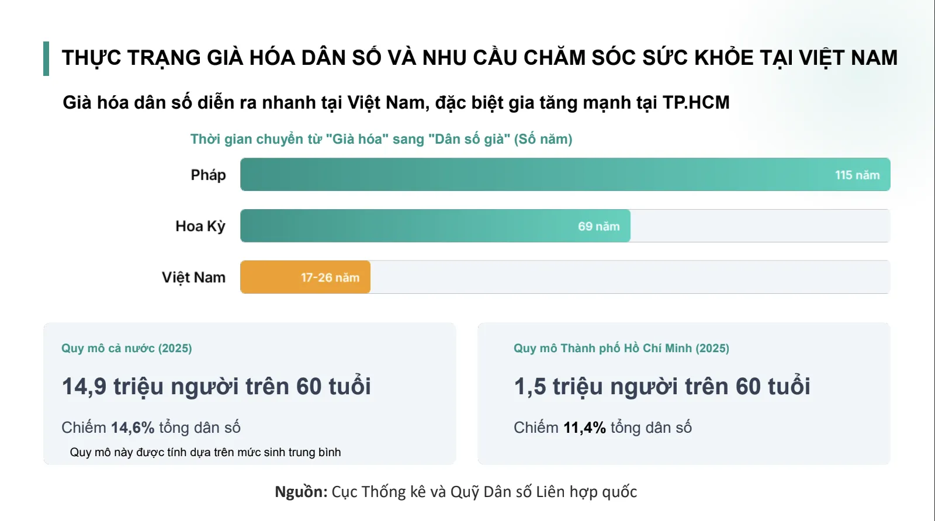Select the "Việt Nam" row label

(193, 277)
